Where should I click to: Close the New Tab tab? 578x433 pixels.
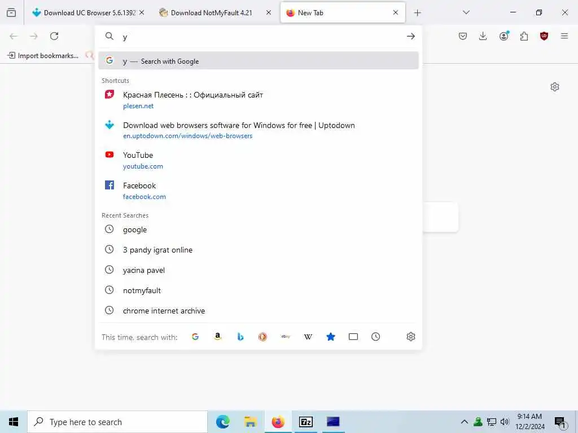coord(396,12)
